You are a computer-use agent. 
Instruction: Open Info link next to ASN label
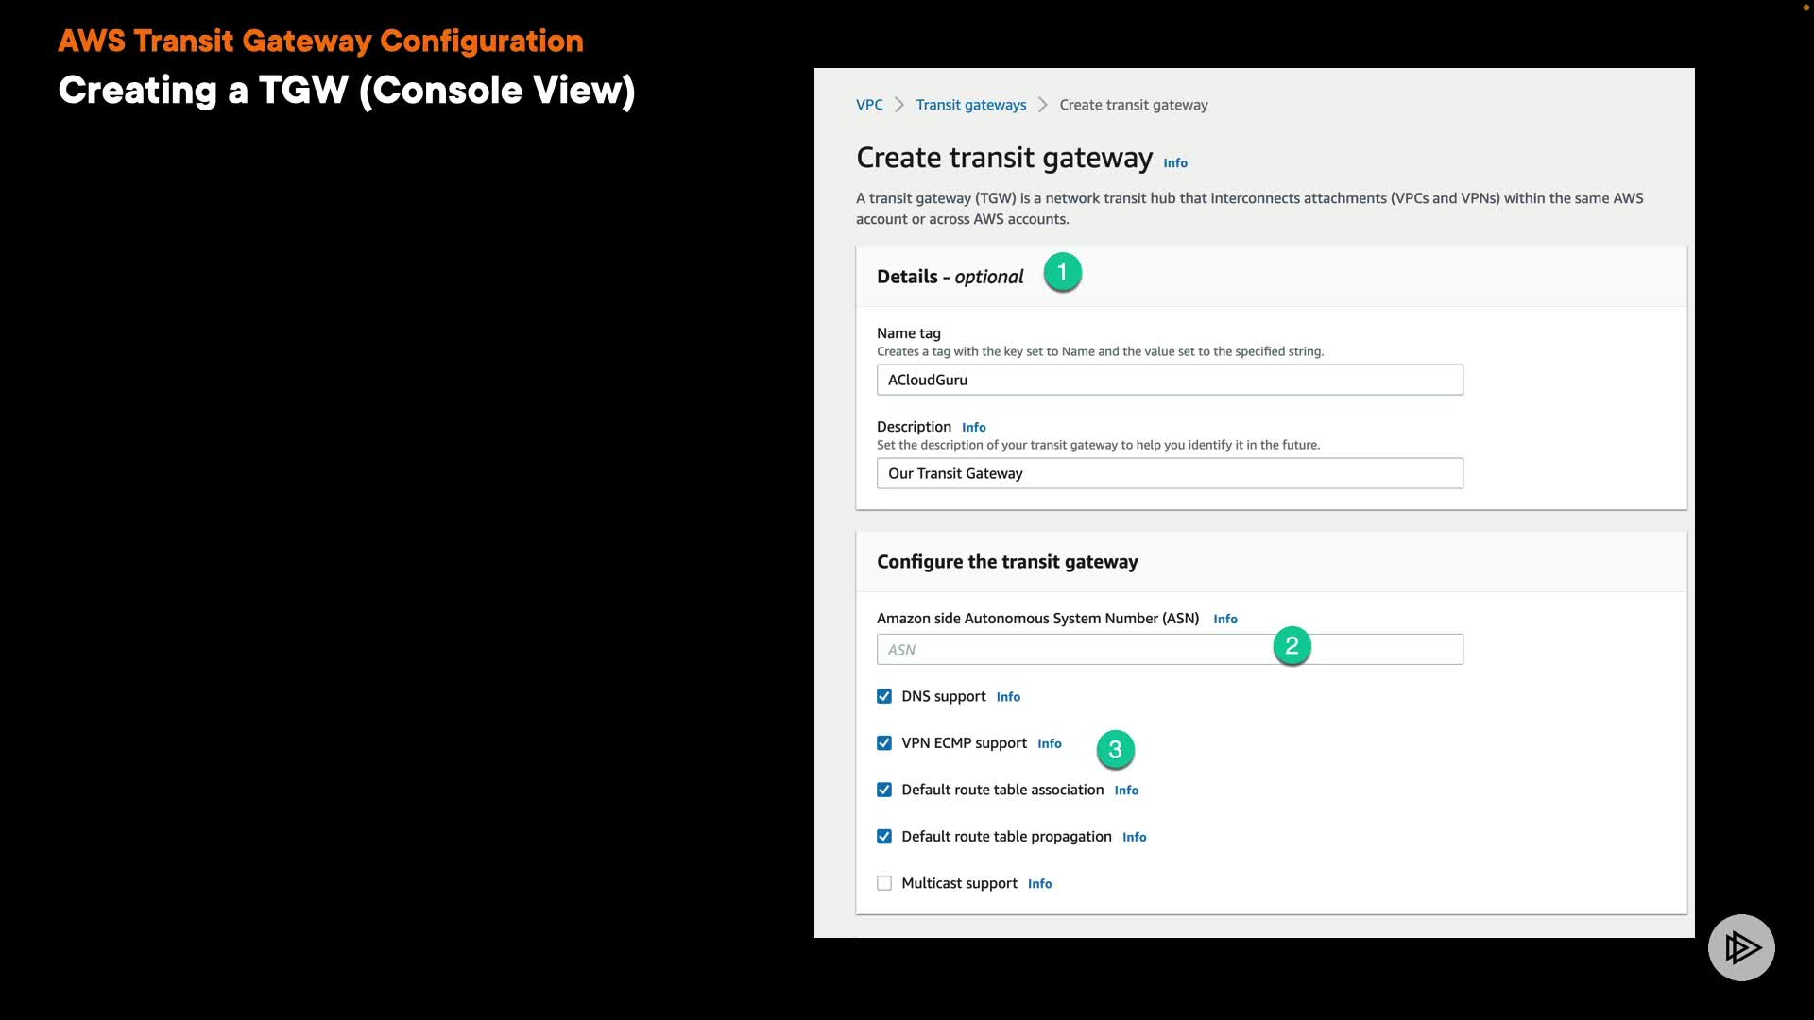(1224, 620)
